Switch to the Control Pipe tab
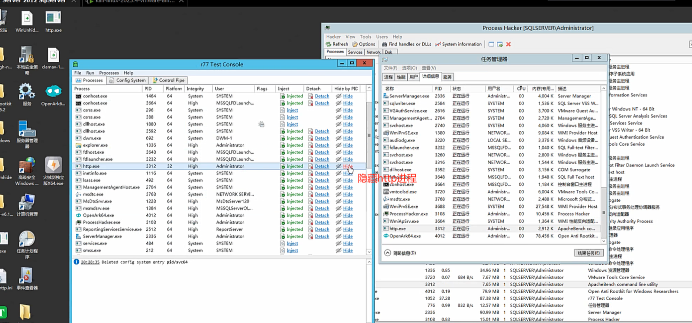The image size is (692, 323). 168,80
